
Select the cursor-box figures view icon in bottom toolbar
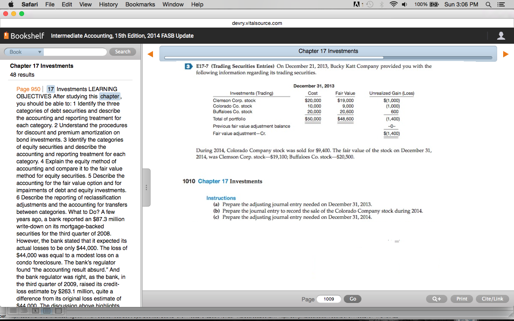[x=35, y=311]
